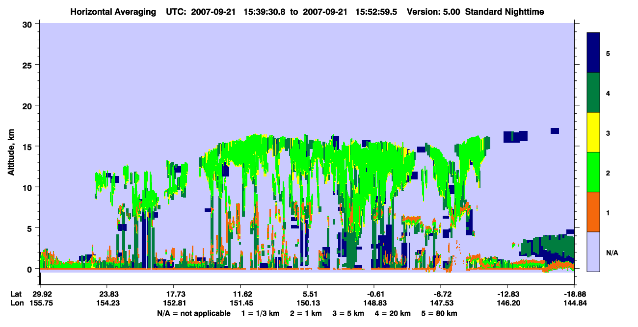The height and width of the screenshot is (327, 638).
Task: Click the dark blue color bar segment labeled 5
Action: [x=593, y=52]
